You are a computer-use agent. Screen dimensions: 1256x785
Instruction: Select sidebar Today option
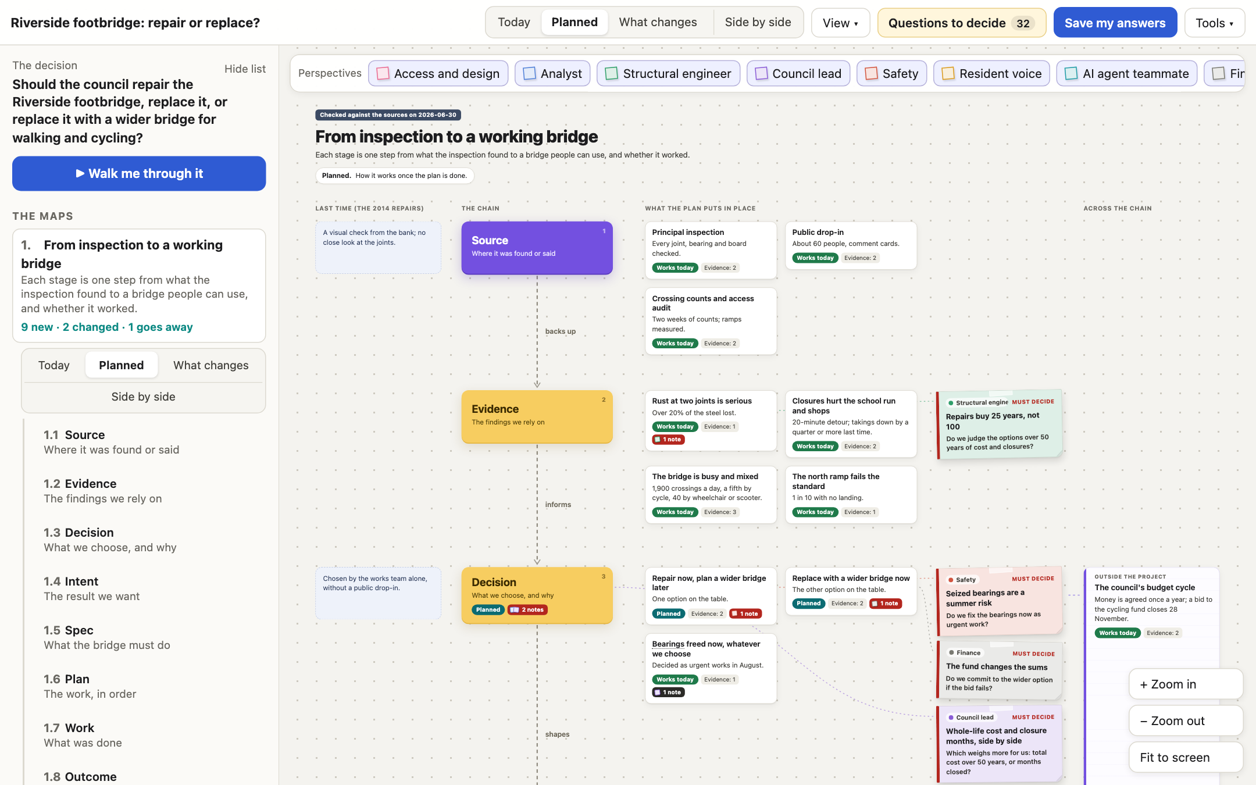coord(53,365)
